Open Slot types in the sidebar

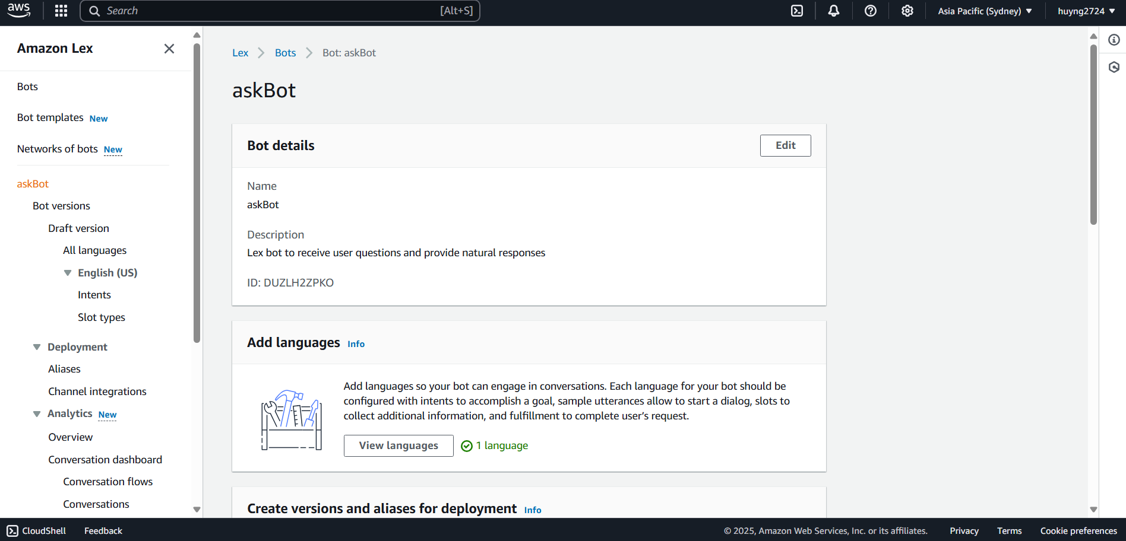point(101,317)
